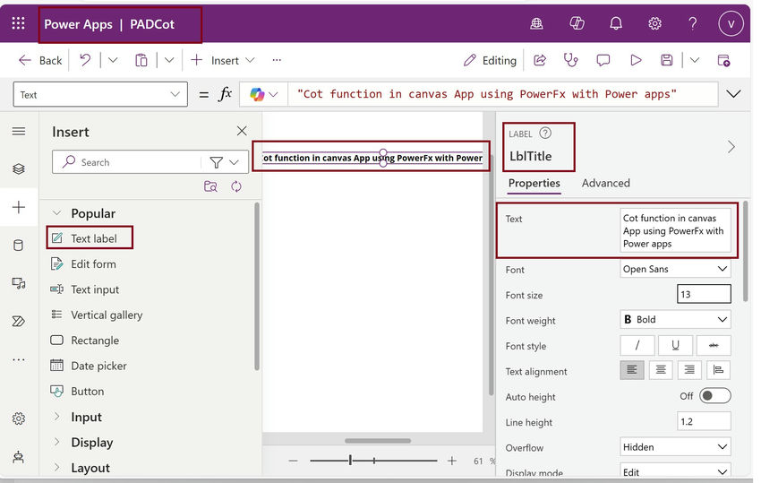Open the toolbar more options ellipsis
Screen dimensions: 761x483
pos(277,60)
